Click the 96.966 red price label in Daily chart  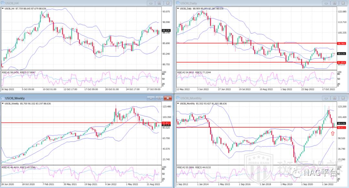click(x=342, y=44)
